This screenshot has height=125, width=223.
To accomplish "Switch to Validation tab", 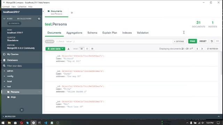I will click(143, 33).
